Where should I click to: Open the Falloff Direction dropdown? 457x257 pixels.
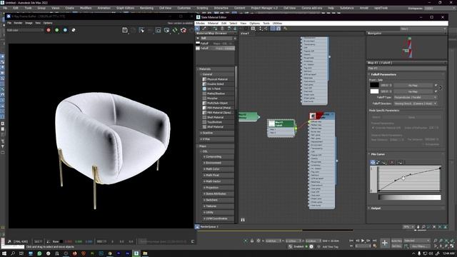[x=416, y=104]
